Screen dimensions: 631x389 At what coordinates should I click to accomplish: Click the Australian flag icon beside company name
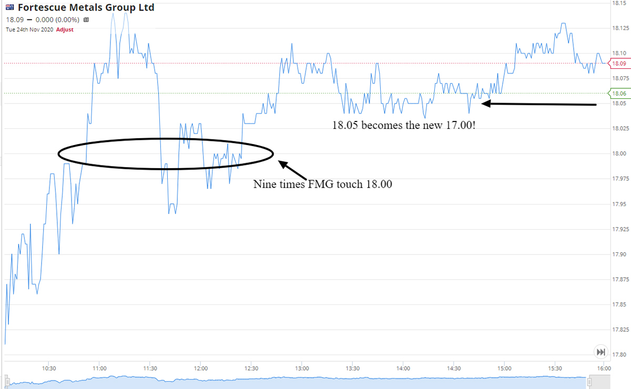click(x=10, y=8)
